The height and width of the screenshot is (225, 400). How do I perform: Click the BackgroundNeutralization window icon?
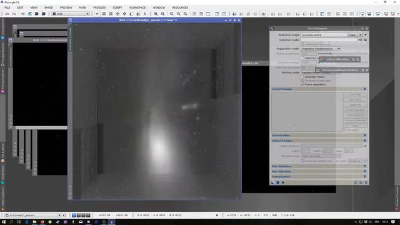318,70
